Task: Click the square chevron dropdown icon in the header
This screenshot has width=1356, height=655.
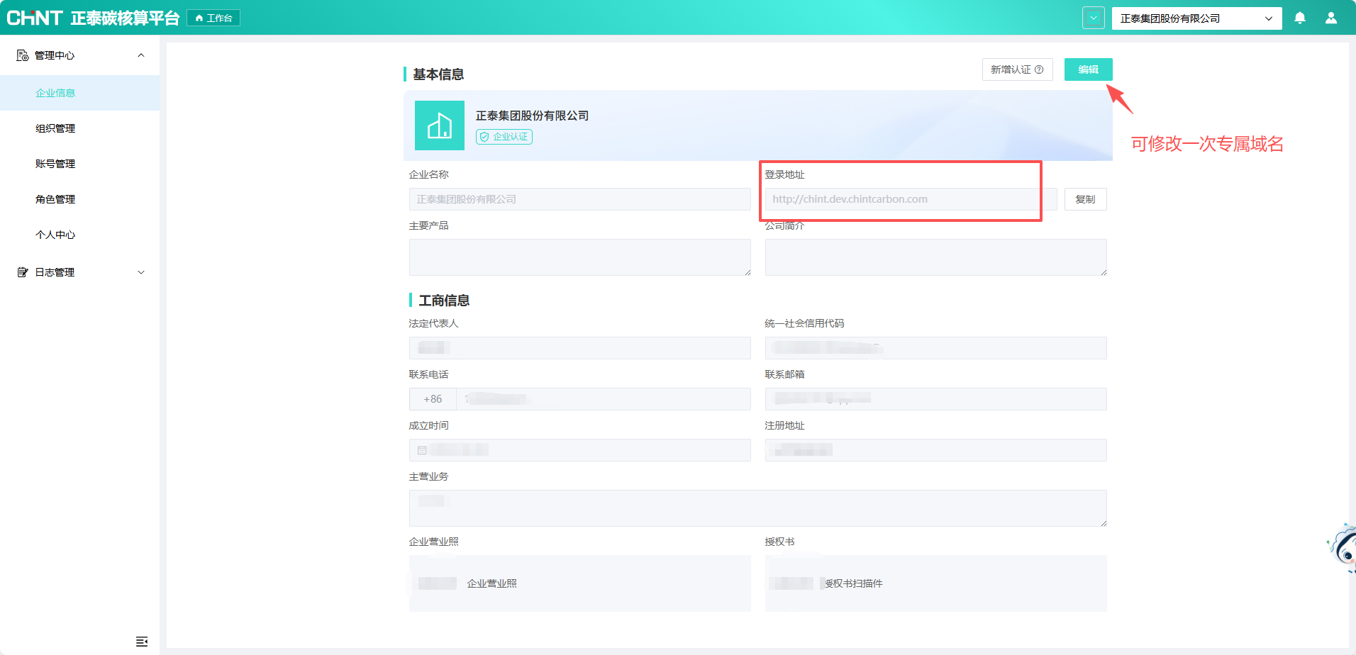Action: 1094,18
